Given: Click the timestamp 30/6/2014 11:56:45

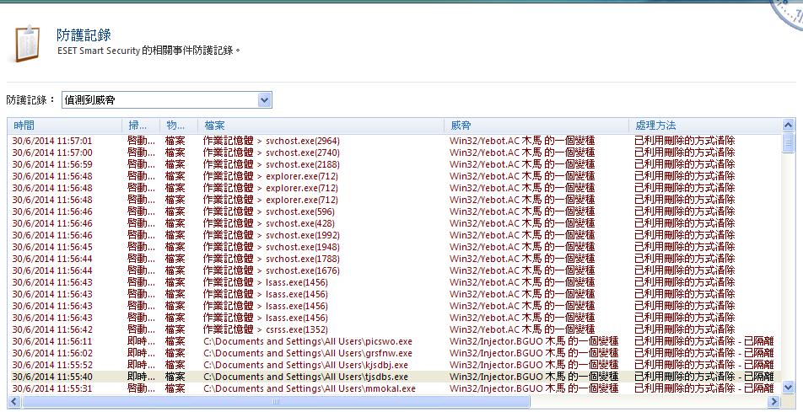Looking at the screenshot, I should (x=52, y=247).
